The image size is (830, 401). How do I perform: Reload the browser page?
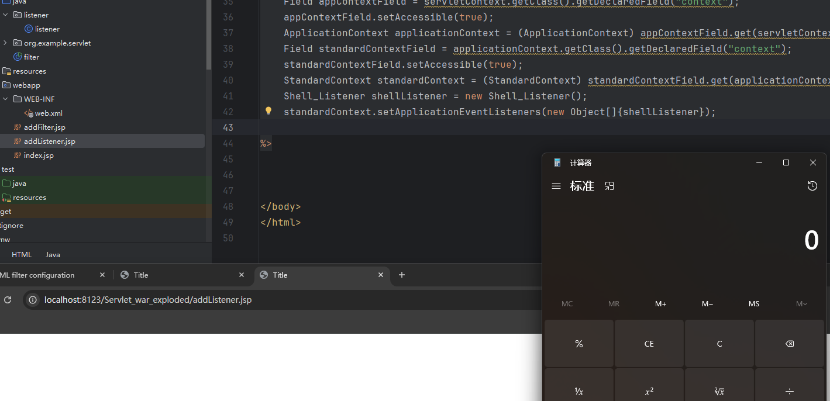(8, 300)
